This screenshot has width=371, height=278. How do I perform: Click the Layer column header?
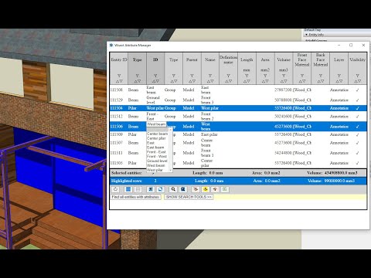[339, 59]
